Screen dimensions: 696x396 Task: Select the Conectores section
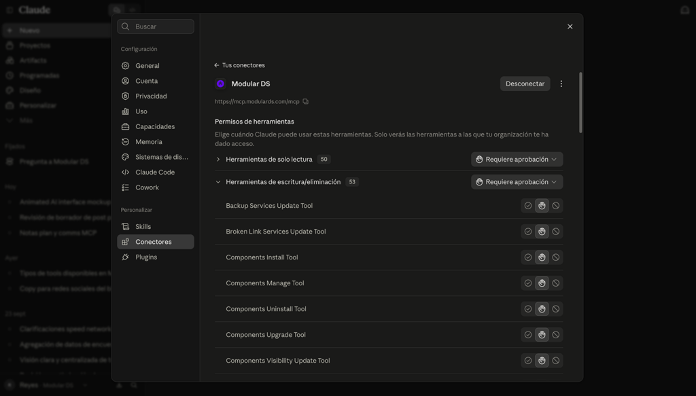pos(156,242)
